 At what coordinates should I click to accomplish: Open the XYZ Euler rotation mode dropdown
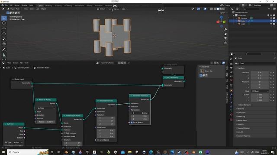(x=260, y=91)
